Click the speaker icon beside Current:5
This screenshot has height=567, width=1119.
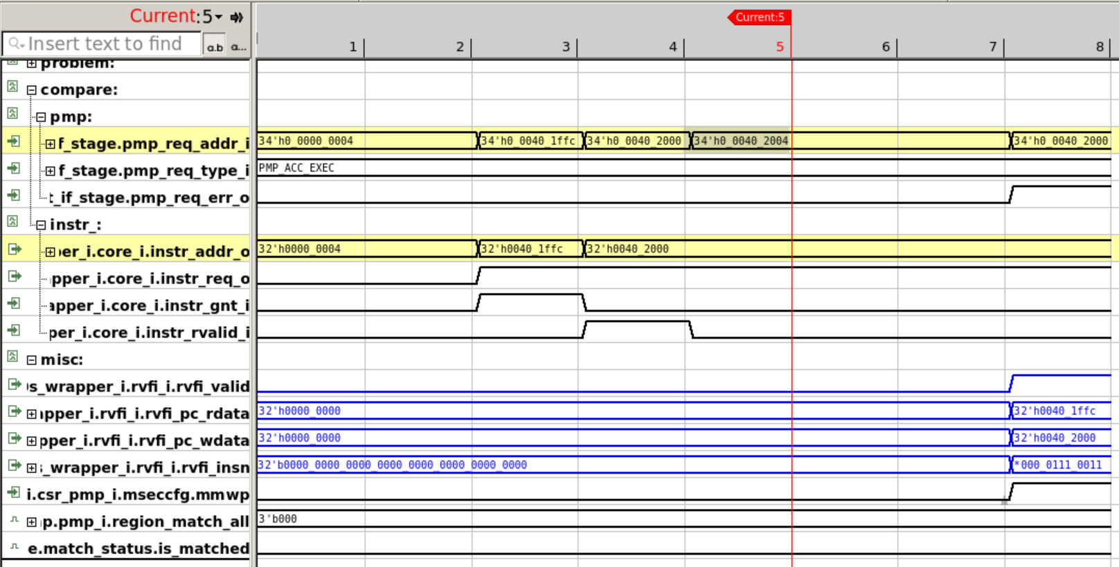(237, 17)
